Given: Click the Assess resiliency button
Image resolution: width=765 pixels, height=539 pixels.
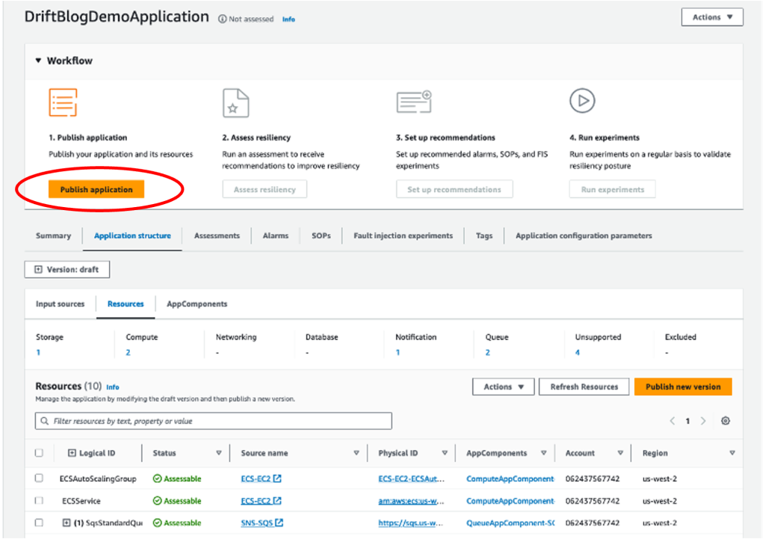Looking at the screenshot, I should coord(264,189).
